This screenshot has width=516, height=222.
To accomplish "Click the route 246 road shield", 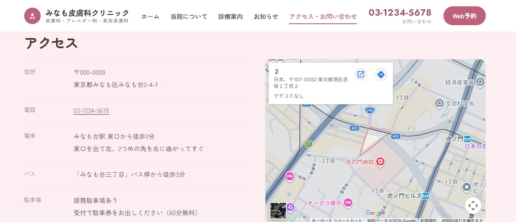I will pyautogui.click(x=369, y=110).
